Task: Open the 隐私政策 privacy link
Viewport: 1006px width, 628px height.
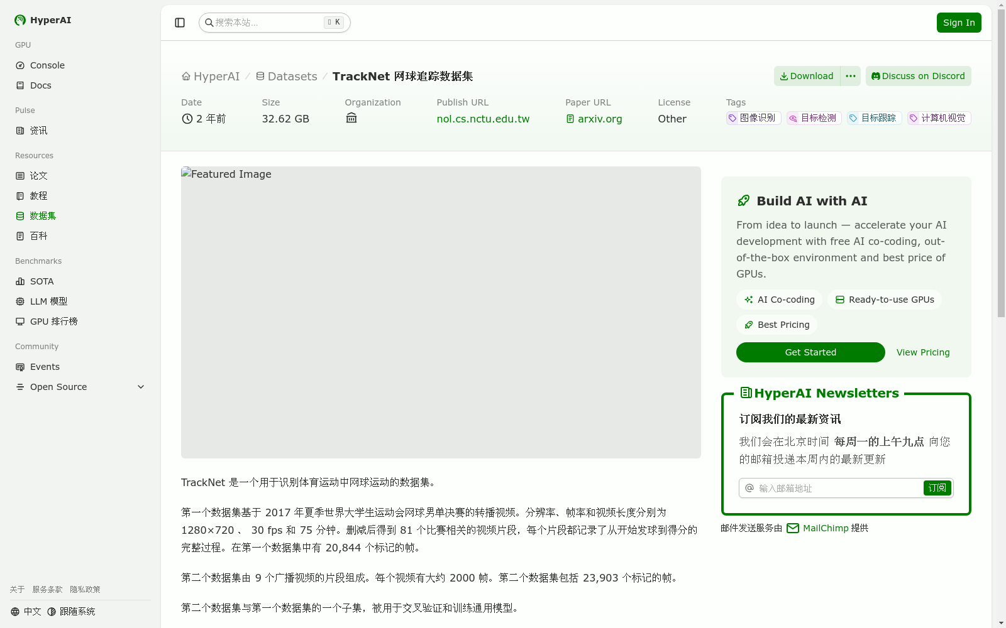Action: 85,590
